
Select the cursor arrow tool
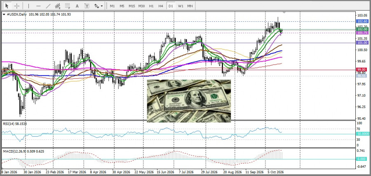7,6
